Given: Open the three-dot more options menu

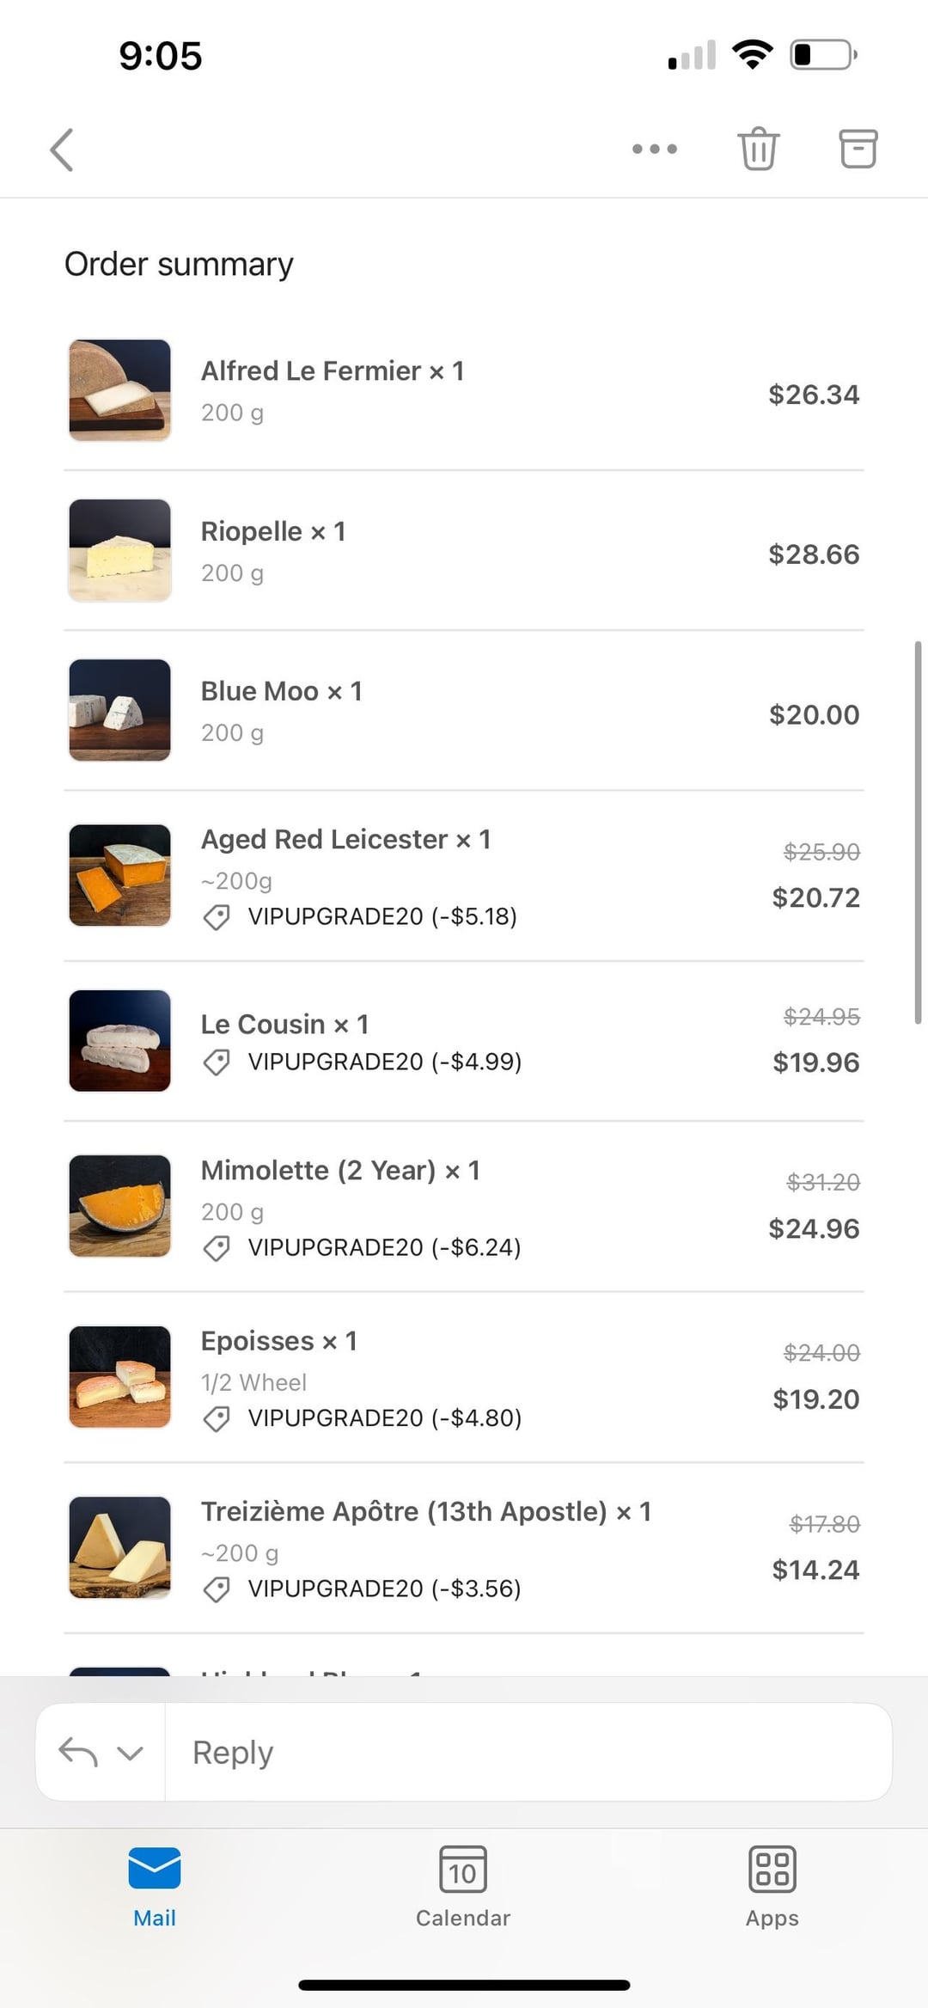Looking at the screenshot, I should click(x=655, y=149).
